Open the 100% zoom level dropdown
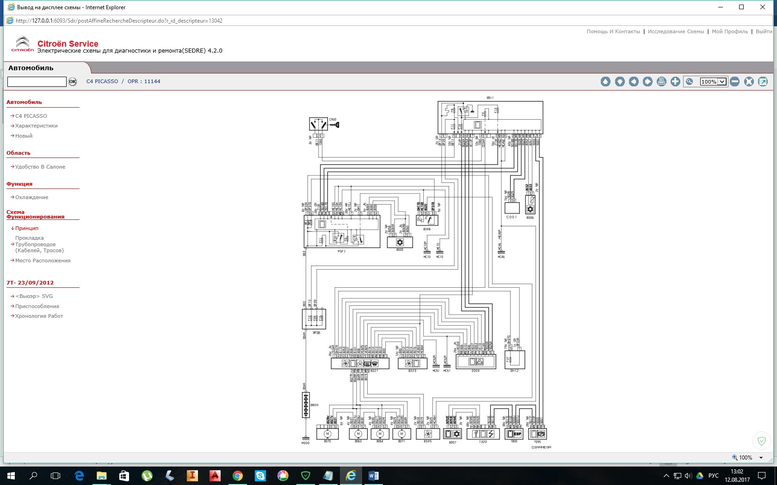Screen dimensions: 777x485 pos(713,82)
